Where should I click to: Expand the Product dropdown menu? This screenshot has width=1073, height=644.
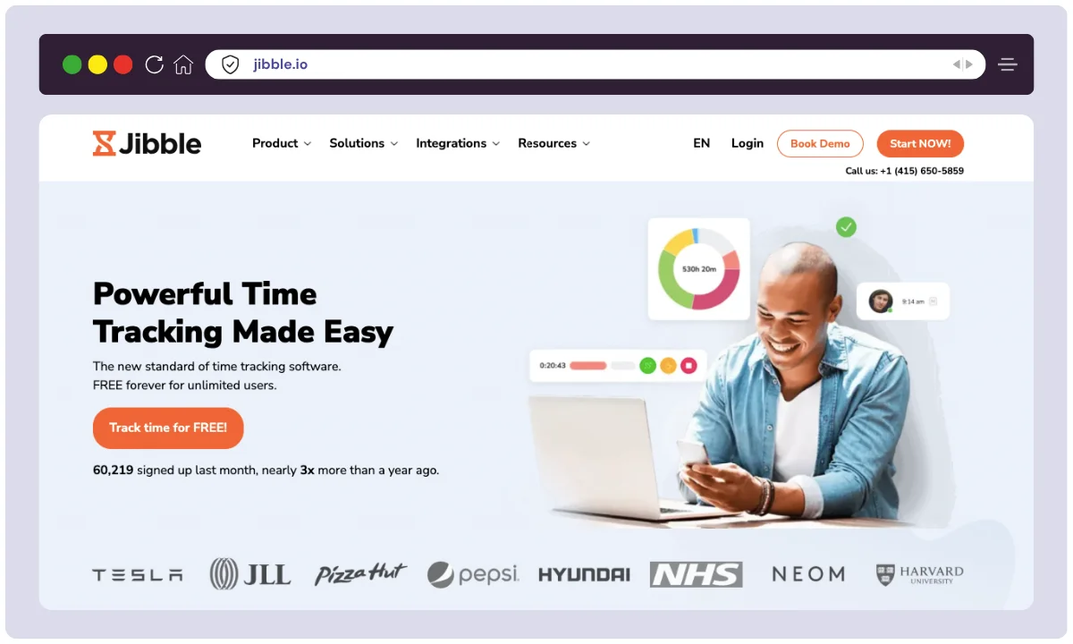tap(282, 143)
